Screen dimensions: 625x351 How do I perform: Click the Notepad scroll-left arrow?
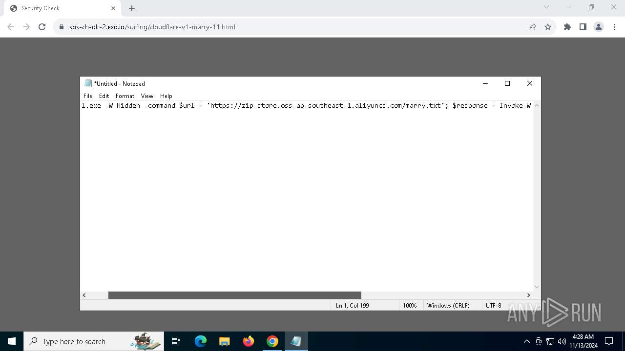(84, 295)
